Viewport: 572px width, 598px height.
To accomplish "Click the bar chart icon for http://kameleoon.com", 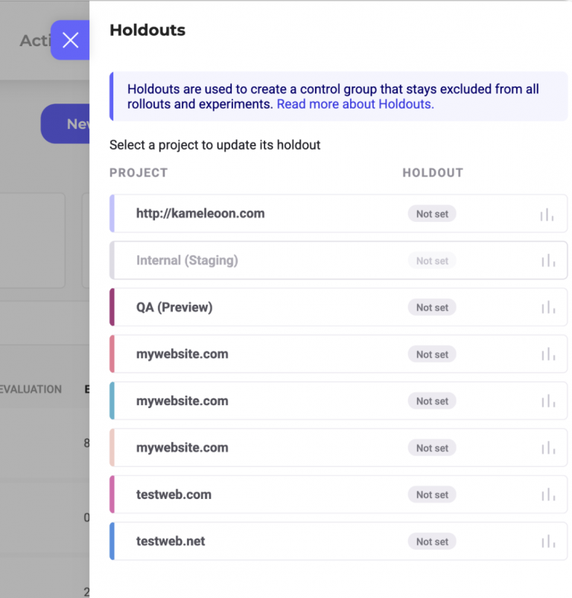I will click(547, 214).
